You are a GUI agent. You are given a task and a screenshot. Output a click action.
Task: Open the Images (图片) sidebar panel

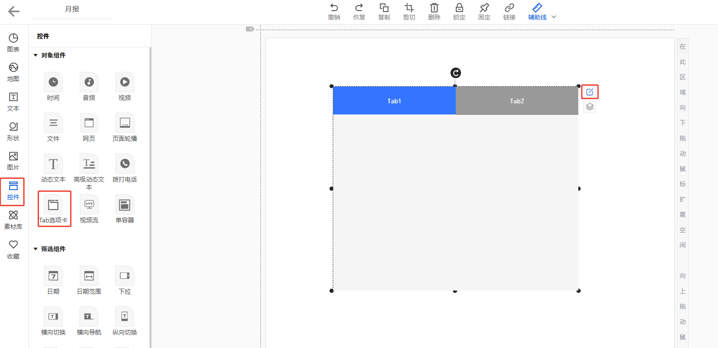pos(13,160)
